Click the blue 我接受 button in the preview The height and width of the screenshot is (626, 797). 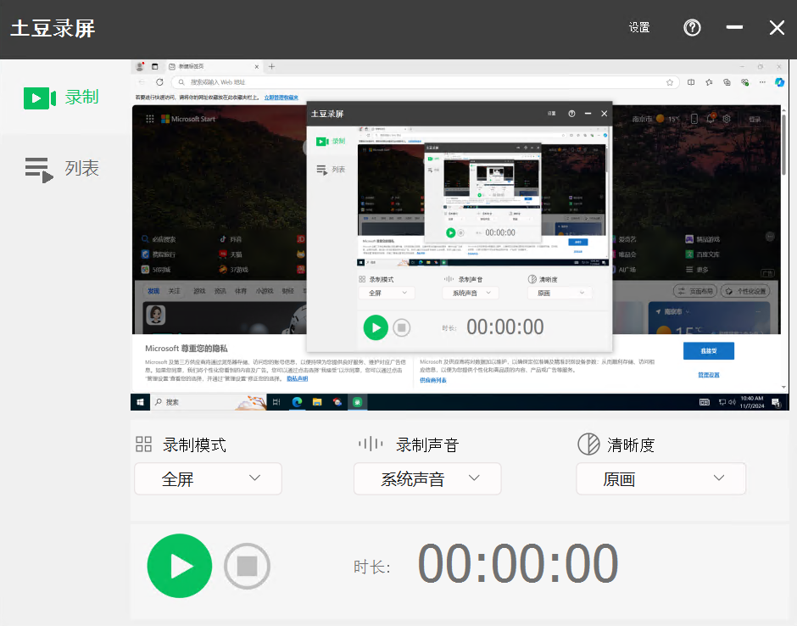click(x=709, y=351)
